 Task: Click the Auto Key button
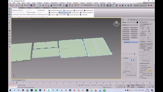(133, 85)
